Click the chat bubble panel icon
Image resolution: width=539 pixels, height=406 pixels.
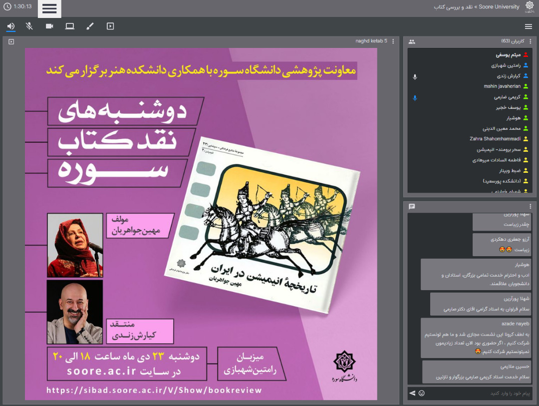[412, 206]
